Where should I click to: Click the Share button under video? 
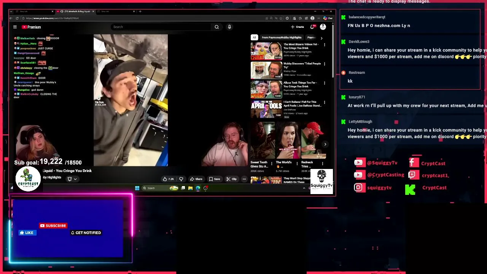tap(196, 179)
